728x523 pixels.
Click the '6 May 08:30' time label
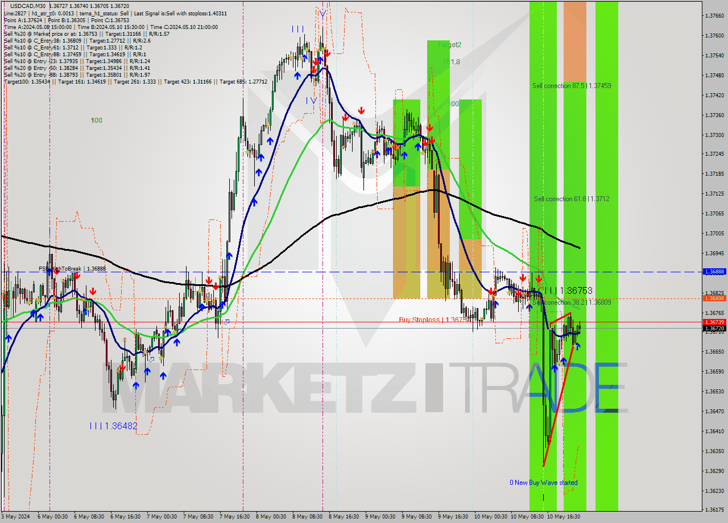[89, 517]
